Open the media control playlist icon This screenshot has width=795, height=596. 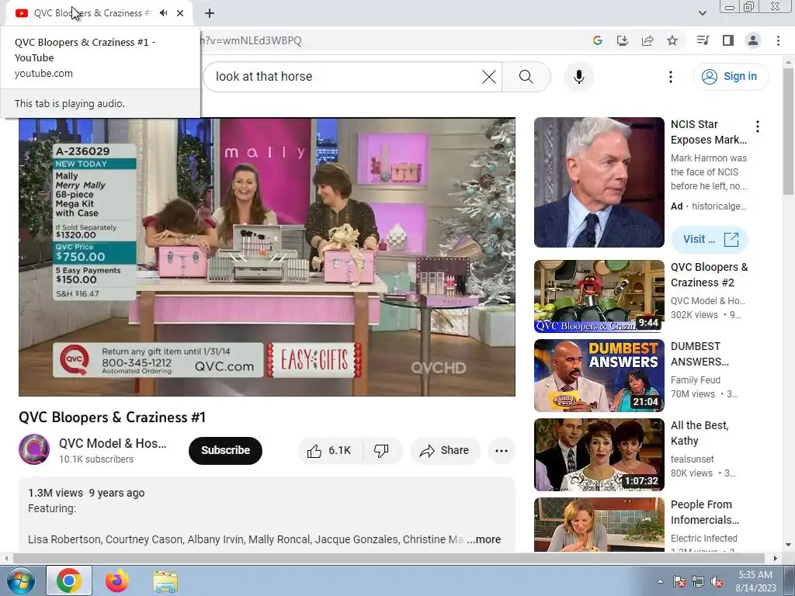click(x=703, y=40)
